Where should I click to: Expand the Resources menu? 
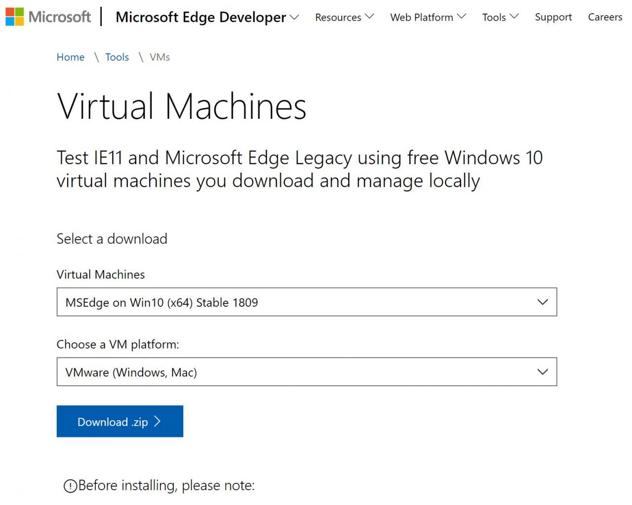pos(345,17)
